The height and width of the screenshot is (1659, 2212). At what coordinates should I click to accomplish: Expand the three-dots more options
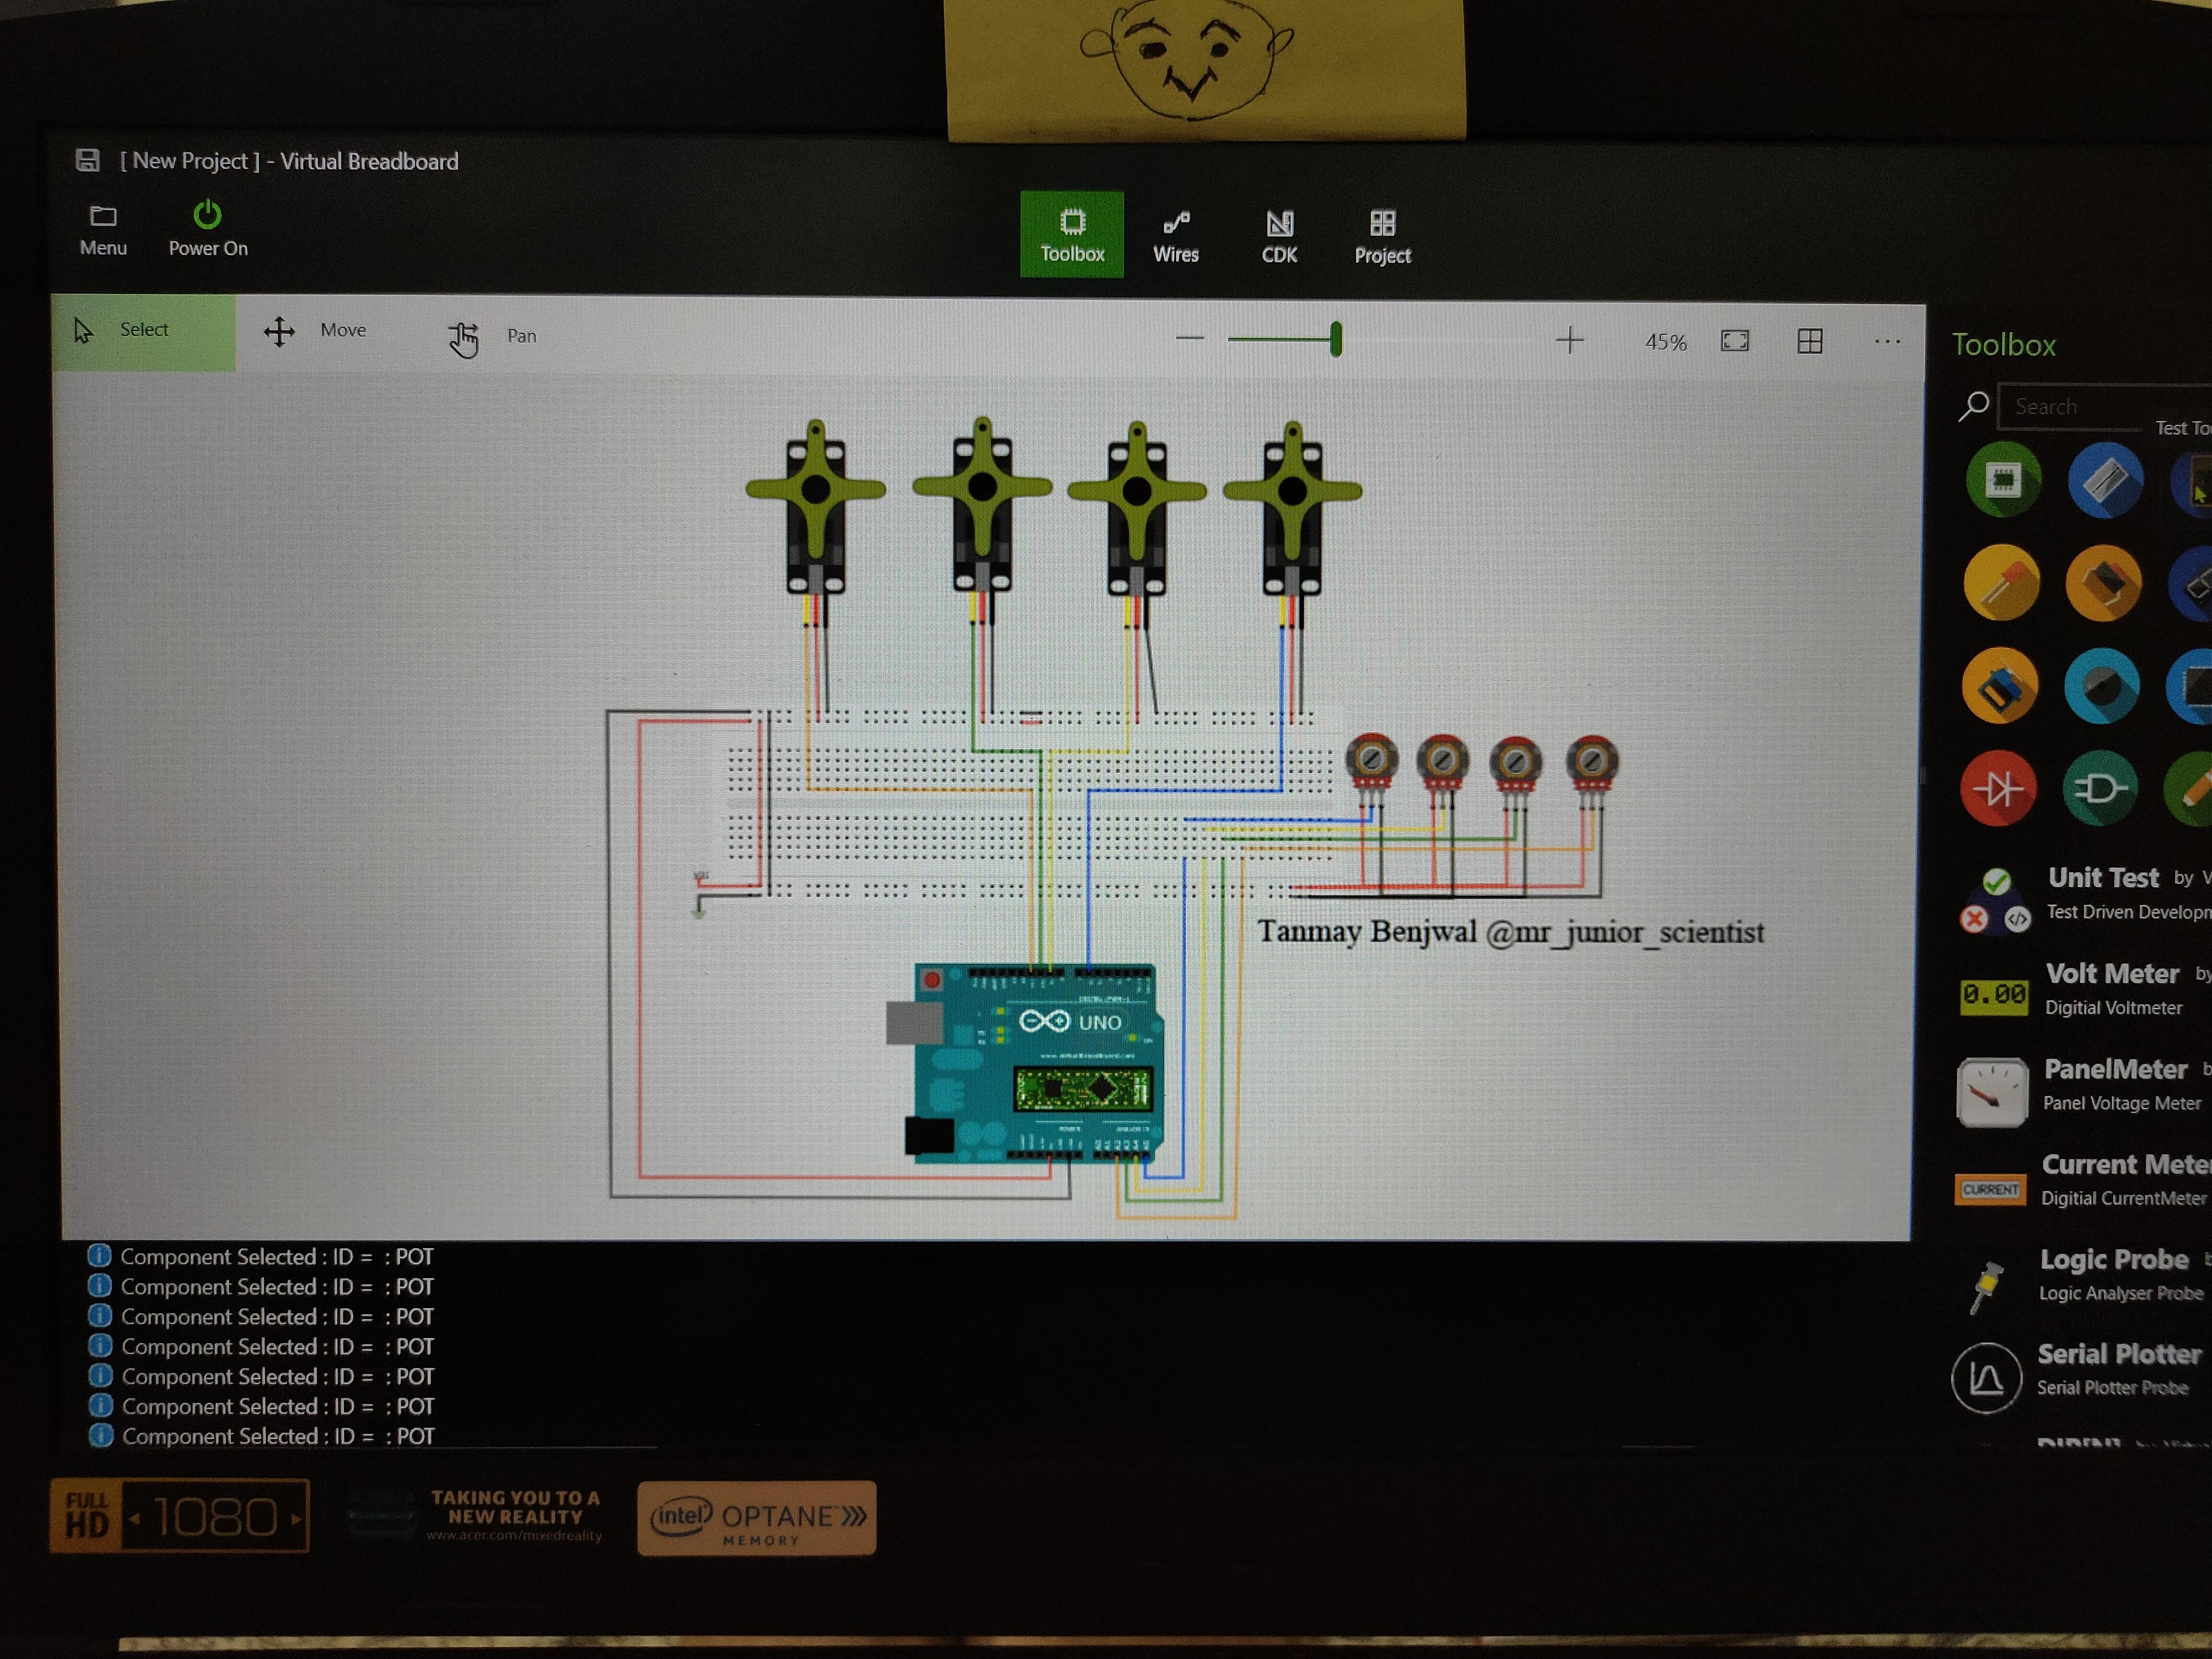point(1886,342)
